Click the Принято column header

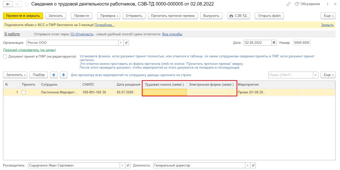(29, 85)
